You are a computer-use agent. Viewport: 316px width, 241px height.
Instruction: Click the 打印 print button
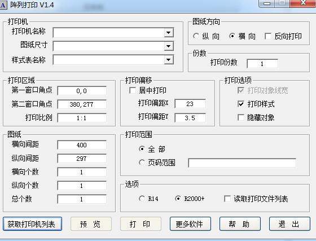(x=141, y=224)
